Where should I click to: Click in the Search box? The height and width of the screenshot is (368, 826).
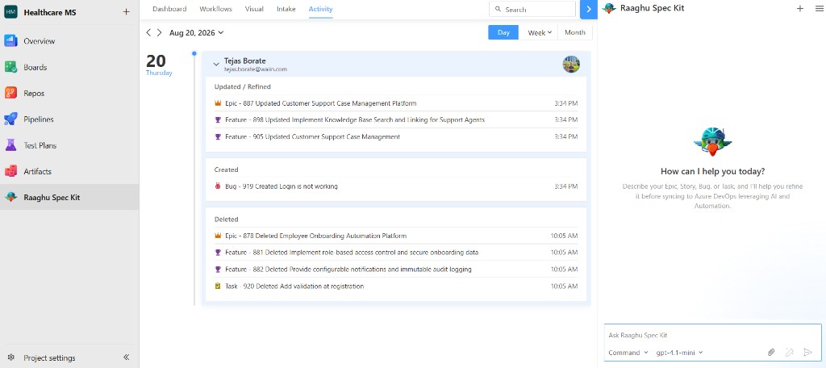[x=532, y=9]
